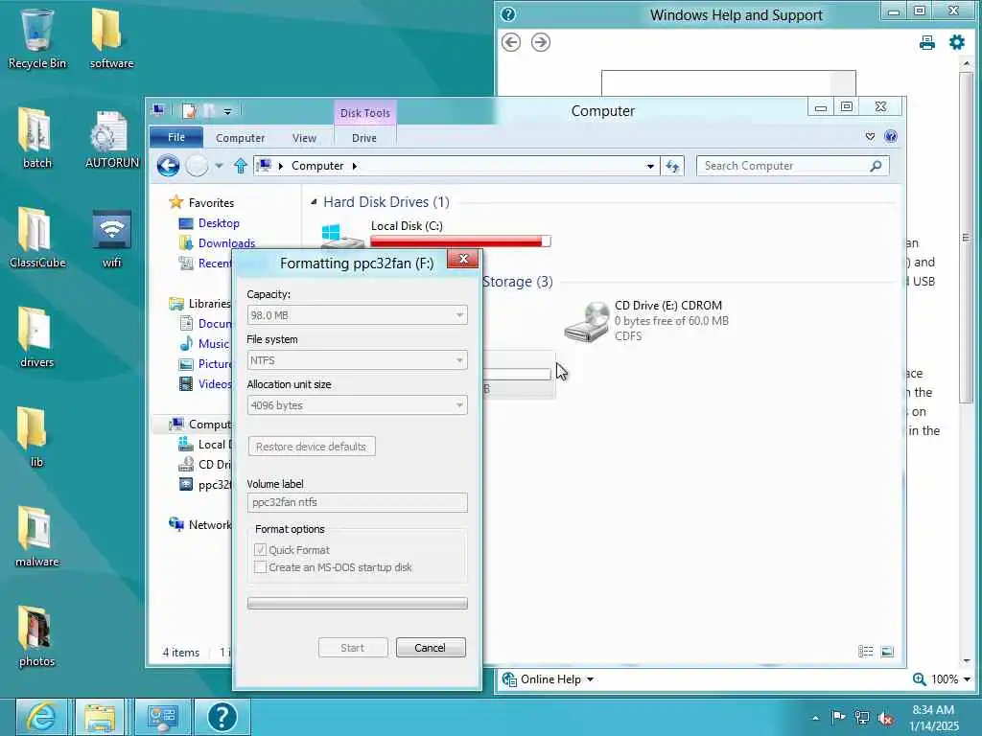The height and width of the screenshot is (736, 982).
Task: Open Desktop in Favorites
Action: coord(219,222)
